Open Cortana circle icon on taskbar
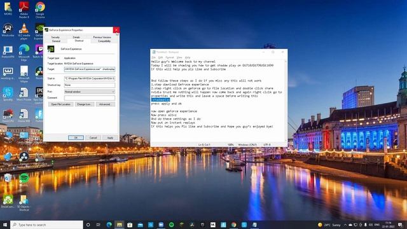Screen dimensions: 407x229 coord(88,225)
